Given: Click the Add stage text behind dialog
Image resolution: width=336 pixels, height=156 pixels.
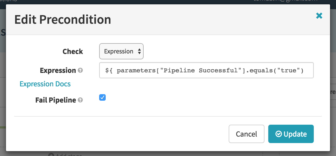Looking at the screenshot, I should pyautogui.click(x=69, y=155).
